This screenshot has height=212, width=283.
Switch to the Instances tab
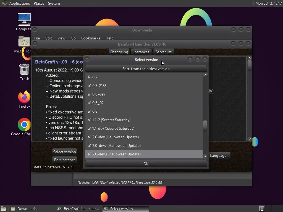[141, 52]
